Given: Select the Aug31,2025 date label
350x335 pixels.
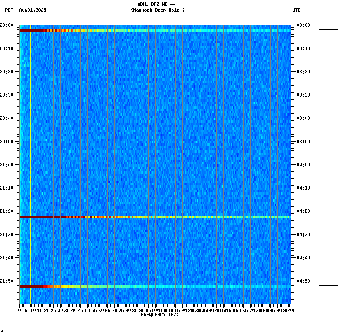Looking at the screenshot, I should point(32,10).
